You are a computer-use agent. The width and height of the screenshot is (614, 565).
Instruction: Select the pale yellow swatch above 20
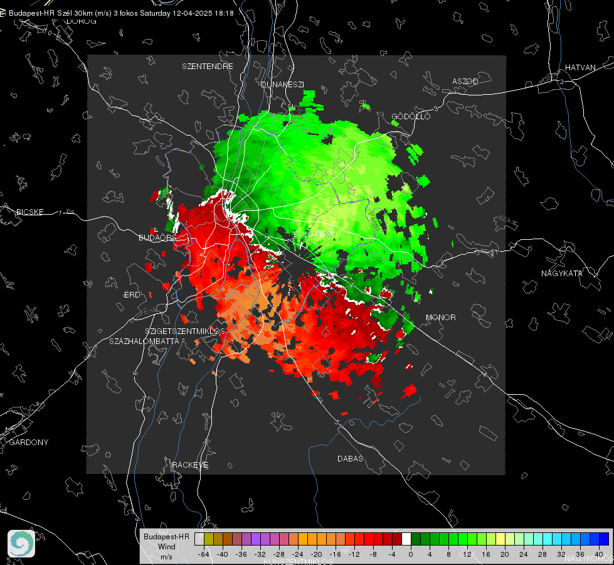[501, 539]
